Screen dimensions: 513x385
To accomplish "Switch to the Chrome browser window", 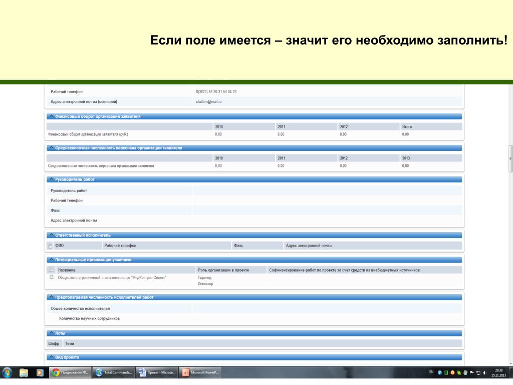I will click(70, 372).
